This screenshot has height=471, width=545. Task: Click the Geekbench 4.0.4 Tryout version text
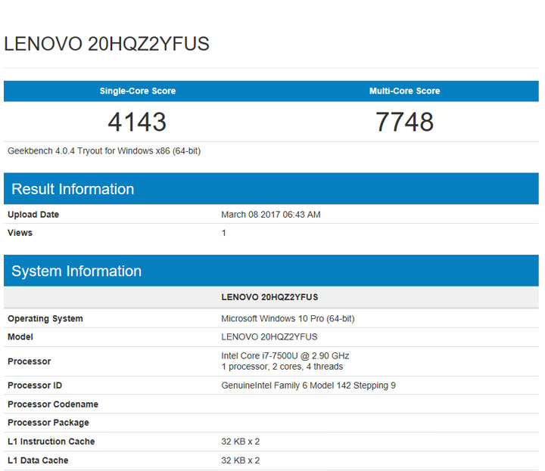coord(104,150)
